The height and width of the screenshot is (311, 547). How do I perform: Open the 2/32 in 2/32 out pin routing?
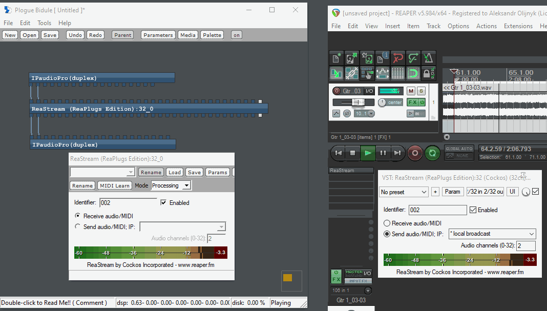[485, 192]
